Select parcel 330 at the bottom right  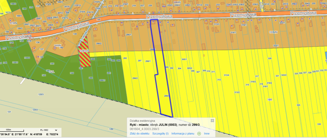click(318, 124)
